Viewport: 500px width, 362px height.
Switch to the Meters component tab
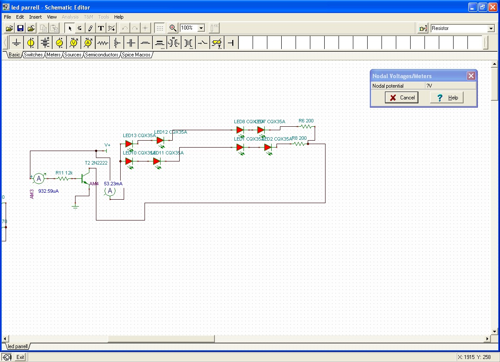53,55
